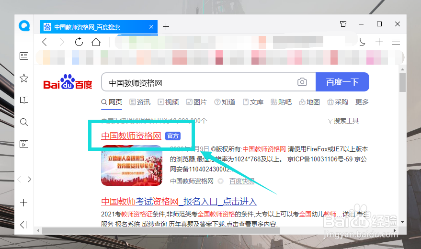The width and height of the screenshot is (421, 249).
Task: Switch to the 贴吧 search tab
Action: [281, 102]
